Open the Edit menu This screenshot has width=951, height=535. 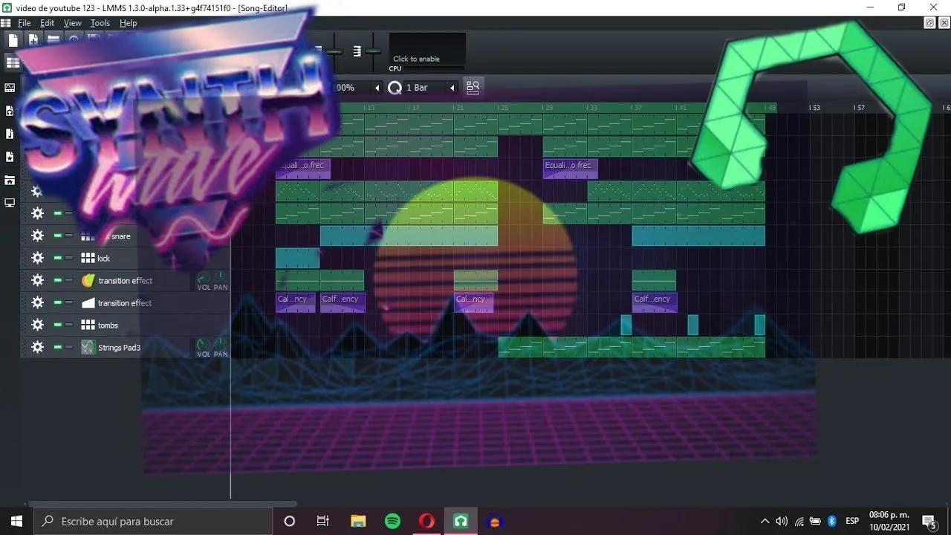coord(48,23)
